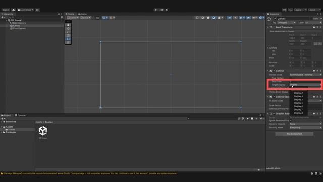The height and width of the screenshot is (182, 323).
Task: Open Rect Transform component help icon
Action: click(x=314, y=27)
